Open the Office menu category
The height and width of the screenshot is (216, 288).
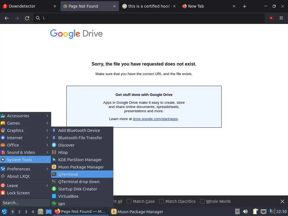tap(25, 145)
